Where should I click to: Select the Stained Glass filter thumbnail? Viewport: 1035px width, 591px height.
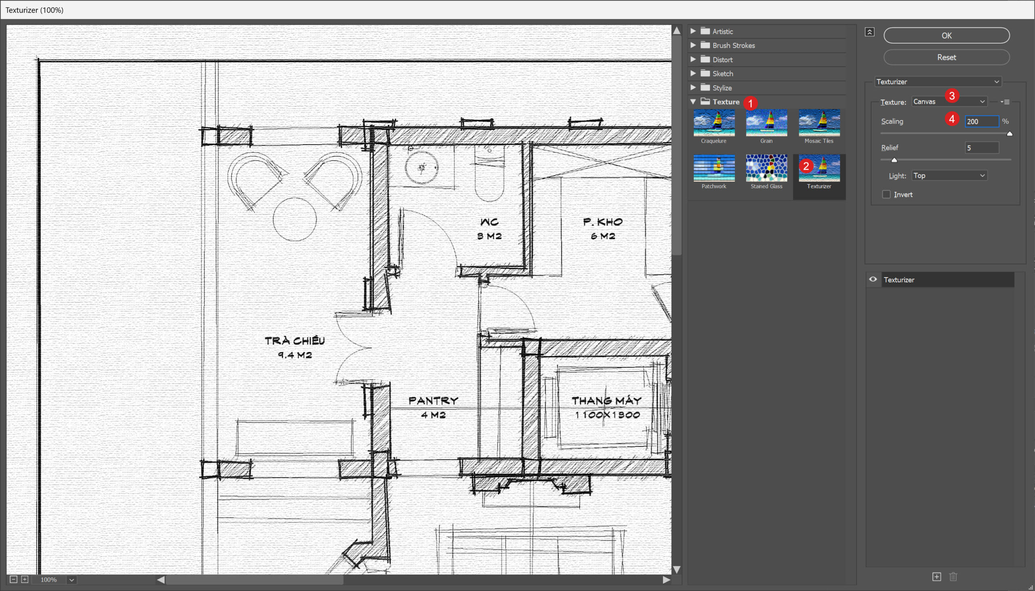point(766,168)
